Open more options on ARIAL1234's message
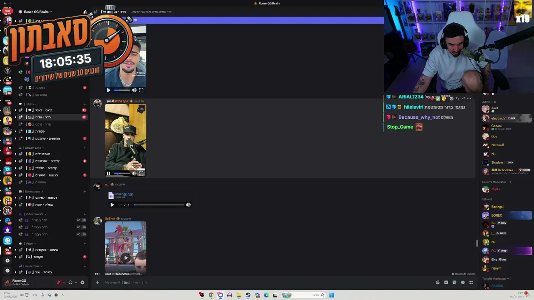The height and width of the screenshot is (300, 534). click(x=469, y=99)
